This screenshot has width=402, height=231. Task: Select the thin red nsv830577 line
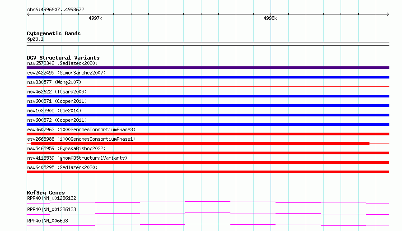tap(208, 87)
